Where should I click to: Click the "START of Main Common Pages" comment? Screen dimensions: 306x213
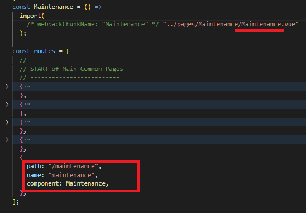(71, 69)
